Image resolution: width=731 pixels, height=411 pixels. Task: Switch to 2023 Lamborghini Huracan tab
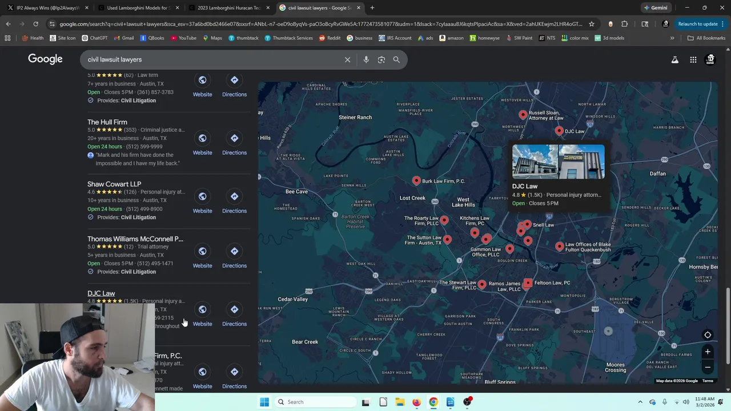228,8
